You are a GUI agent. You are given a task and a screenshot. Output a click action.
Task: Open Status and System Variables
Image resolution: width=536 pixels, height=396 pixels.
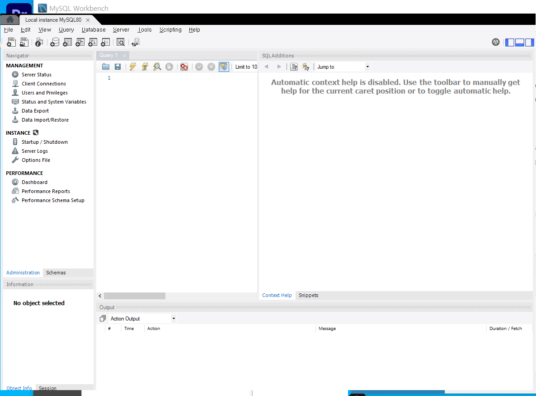[x=54, y=102]
